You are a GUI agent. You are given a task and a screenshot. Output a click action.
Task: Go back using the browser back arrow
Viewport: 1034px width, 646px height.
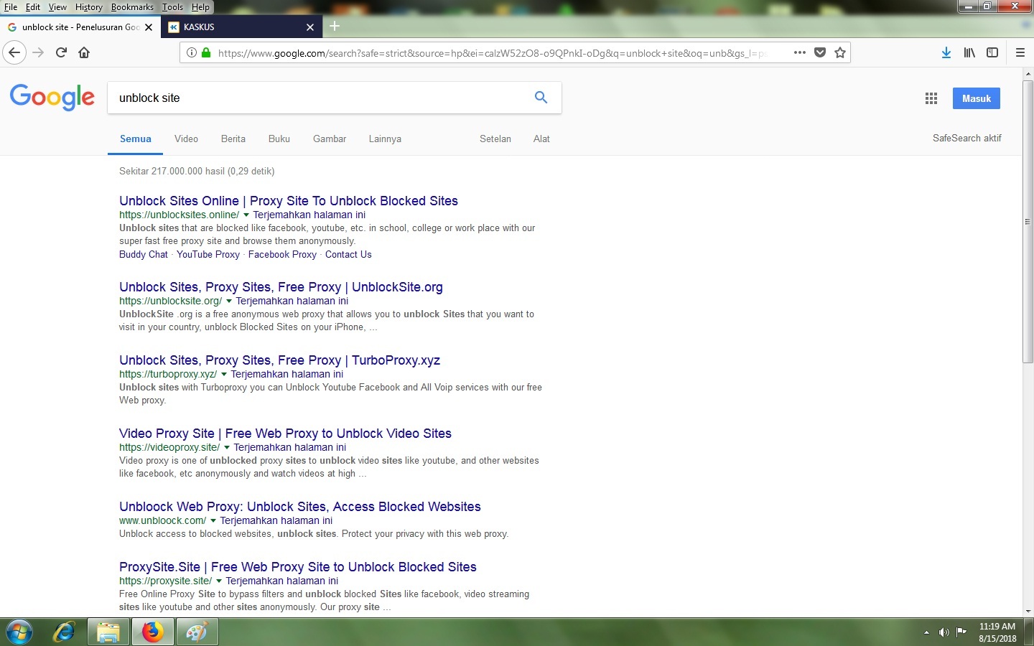pyautogui.click(x=14, y=52)
